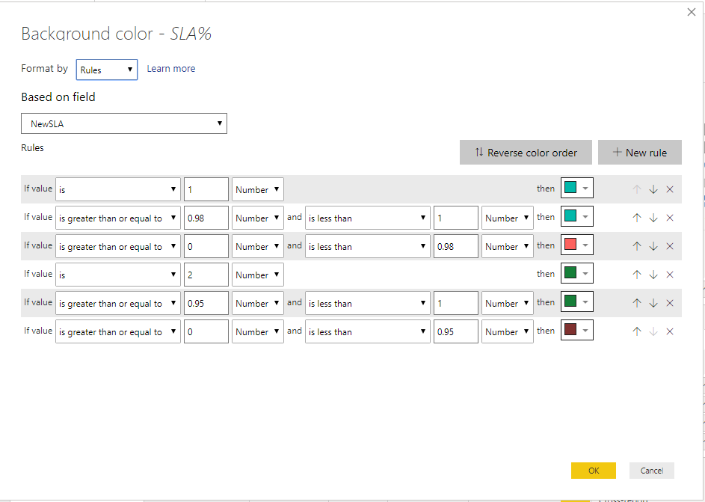The height and width of the screenshot is (502, 705).
Task: Open Number type dropdown in 'is 1' rule
Action: coord(258,189)
